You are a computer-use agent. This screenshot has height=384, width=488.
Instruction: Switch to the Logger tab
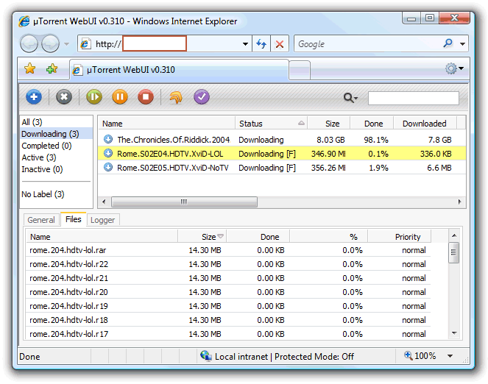[103, 220]
